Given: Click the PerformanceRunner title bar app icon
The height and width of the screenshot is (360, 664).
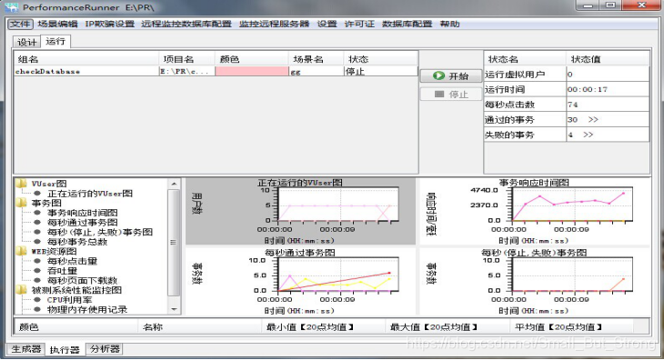Looking at the screenshot, I should coord(12,7).
